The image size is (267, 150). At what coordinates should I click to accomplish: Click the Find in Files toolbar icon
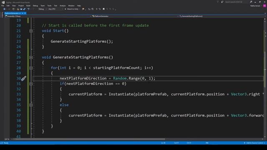tap(83, 9)
